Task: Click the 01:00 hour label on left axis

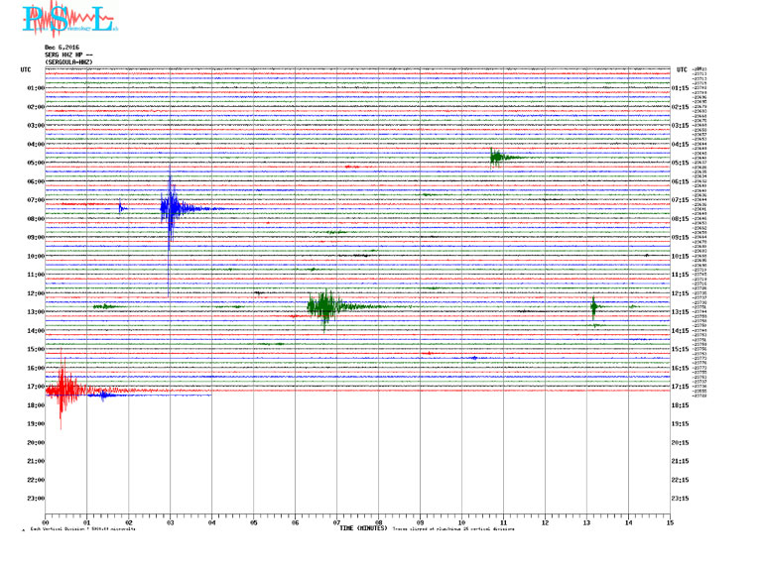Action: (x=35, y=88)
